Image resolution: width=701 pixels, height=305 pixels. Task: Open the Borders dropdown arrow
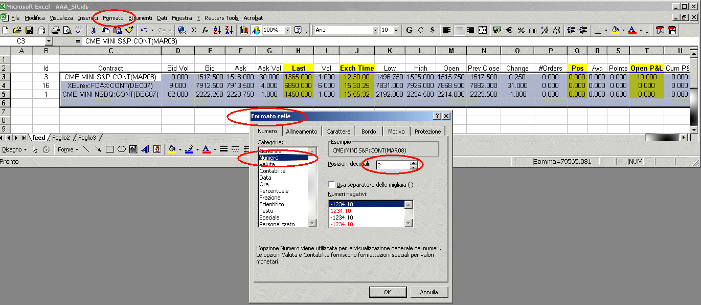tap(606, 30)
